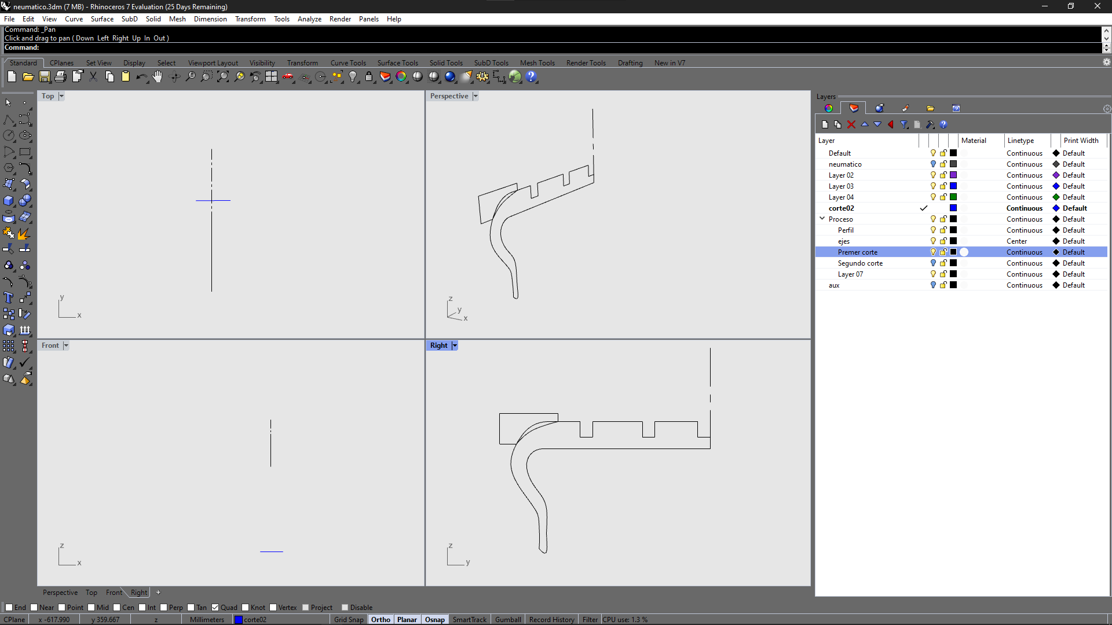Screen dimensions: 1112x625
Task: Switch to the Curve Tools tab
Action: [x=348, y=63]
